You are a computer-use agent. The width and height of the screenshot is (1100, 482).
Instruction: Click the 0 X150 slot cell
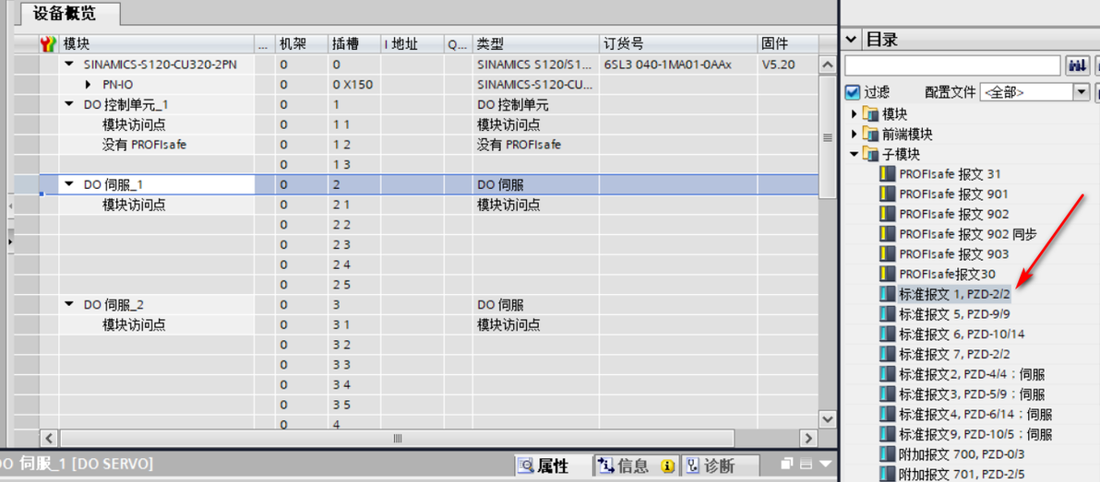pos(353,85)
